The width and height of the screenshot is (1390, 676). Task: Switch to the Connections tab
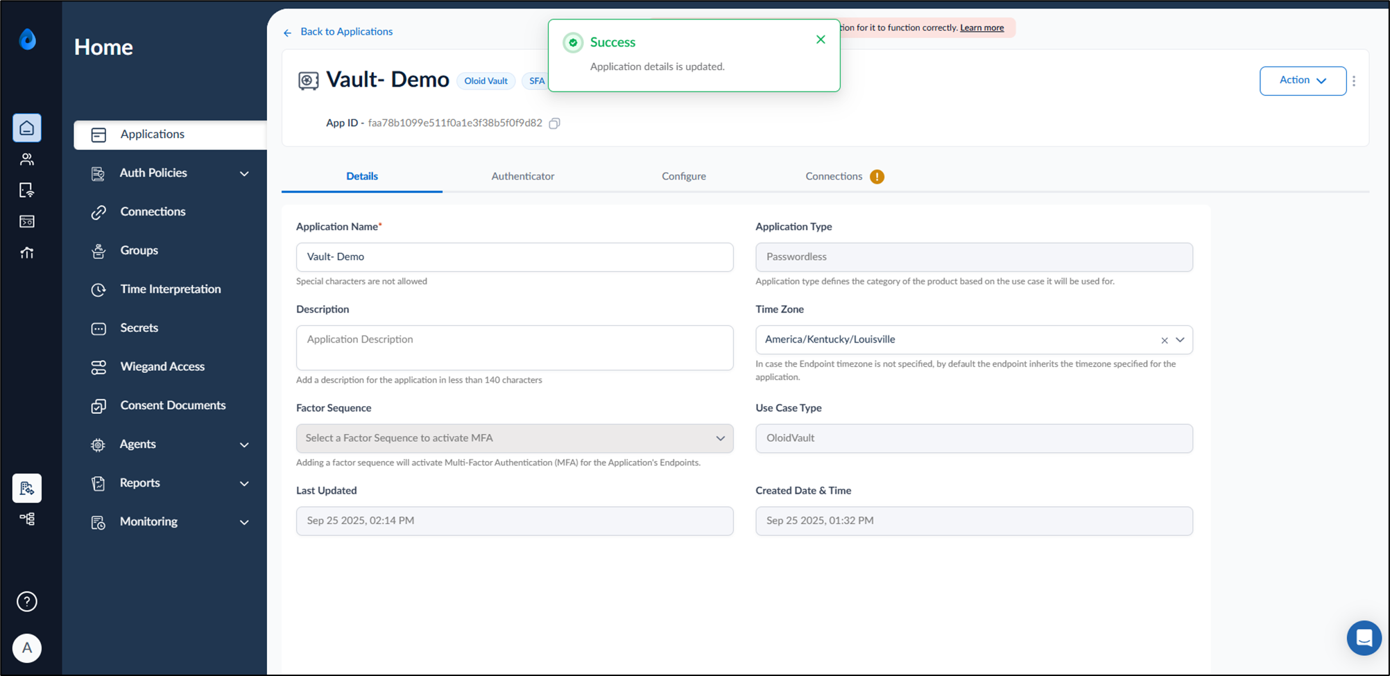834,176
